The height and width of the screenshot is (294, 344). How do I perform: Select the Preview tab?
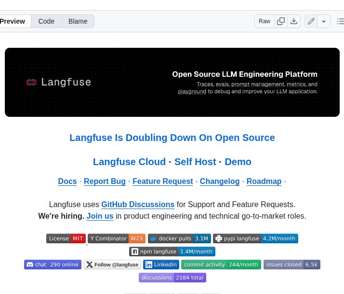click(13, 21)
